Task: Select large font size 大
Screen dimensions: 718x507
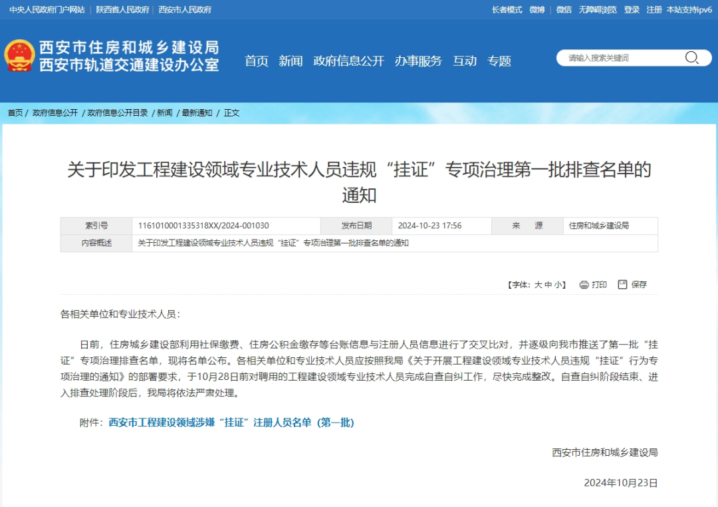Action: point(538,285)
